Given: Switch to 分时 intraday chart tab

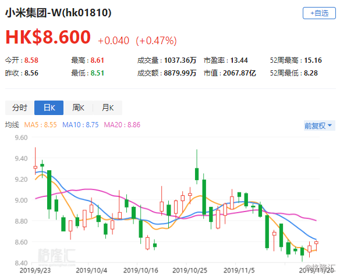Looking at the screenshot, I should tap(20, 107).
